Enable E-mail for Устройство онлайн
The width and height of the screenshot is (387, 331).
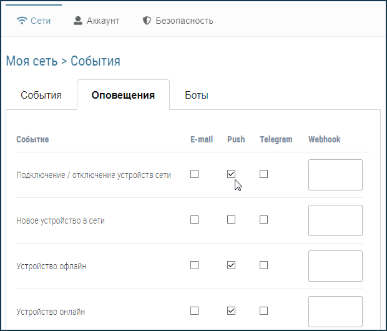[195, 310]
